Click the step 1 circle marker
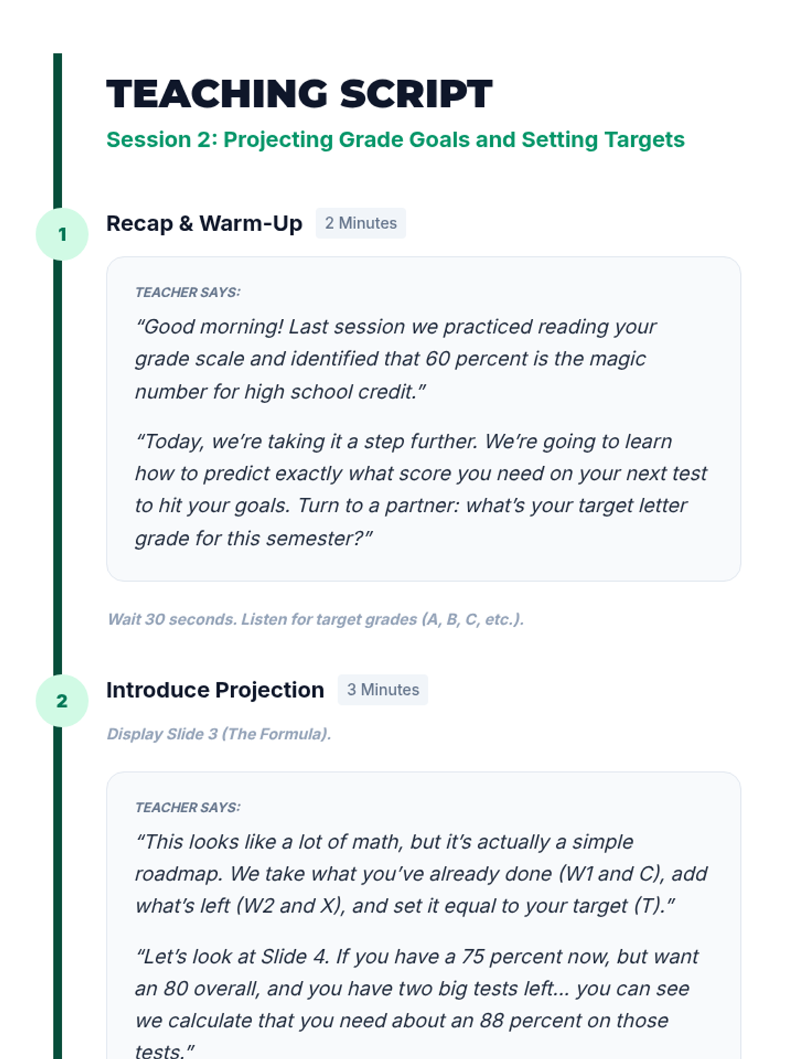Viewport: 794px width, 1059px height. tap(62, 234)
